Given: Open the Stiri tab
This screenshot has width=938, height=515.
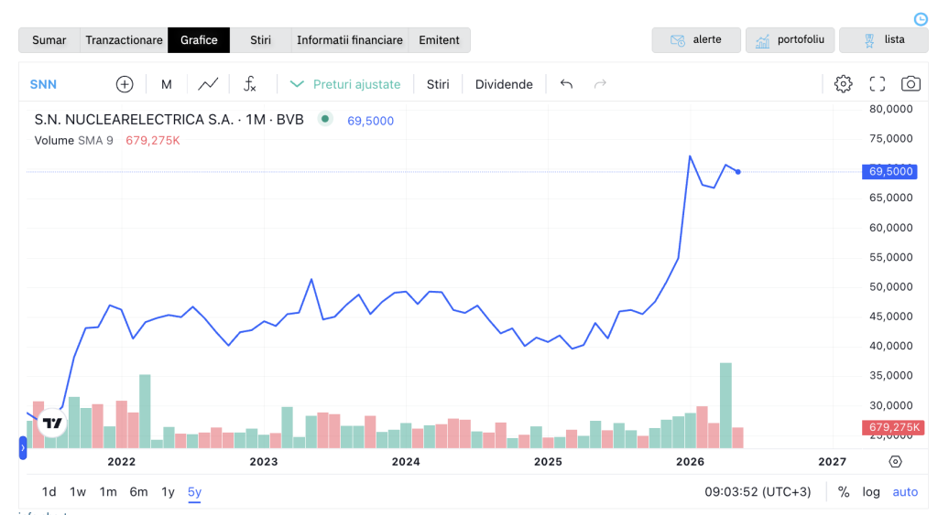Looking at the screenshot, I should pos(260,40).
